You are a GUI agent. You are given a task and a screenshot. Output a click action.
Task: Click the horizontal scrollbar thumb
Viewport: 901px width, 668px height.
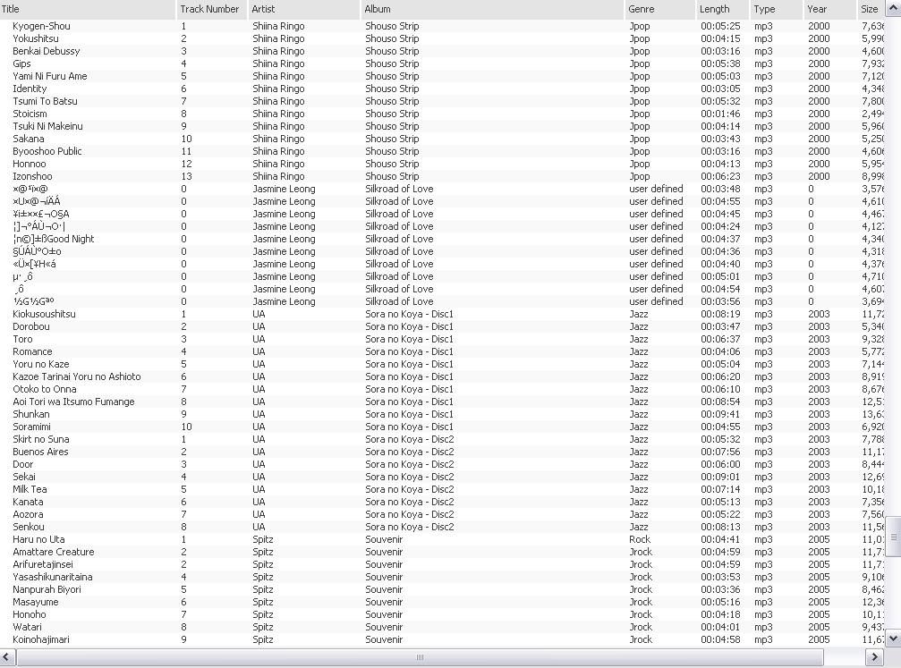(420, 657)
